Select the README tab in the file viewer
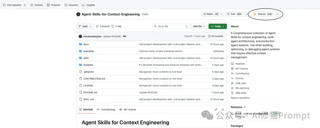 click(86, 109)
